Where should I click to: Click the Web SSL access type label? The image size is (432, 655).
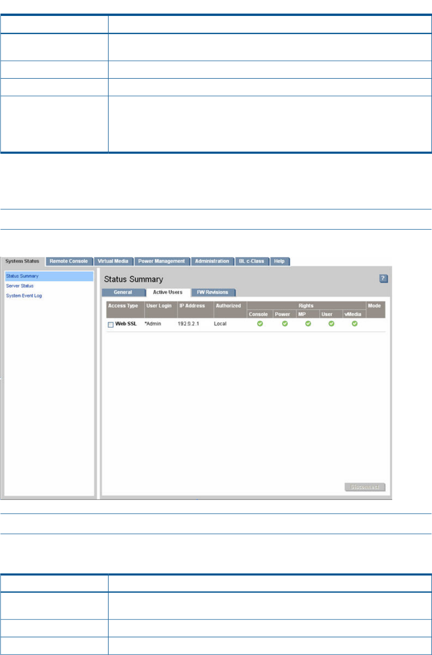126,324
